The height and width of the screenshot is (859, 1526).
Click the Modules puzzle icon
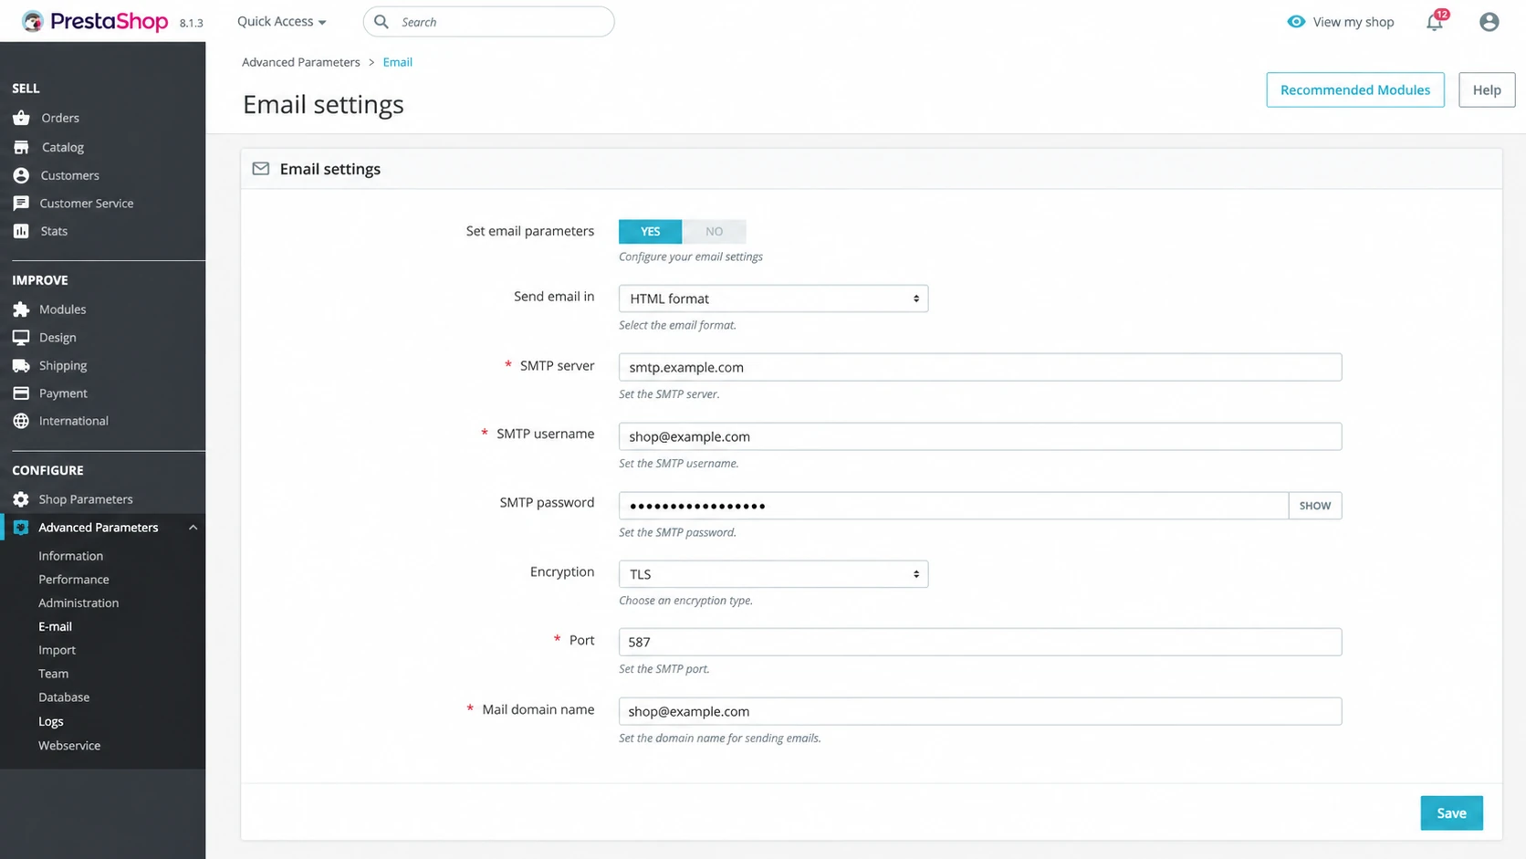point(21,309)
